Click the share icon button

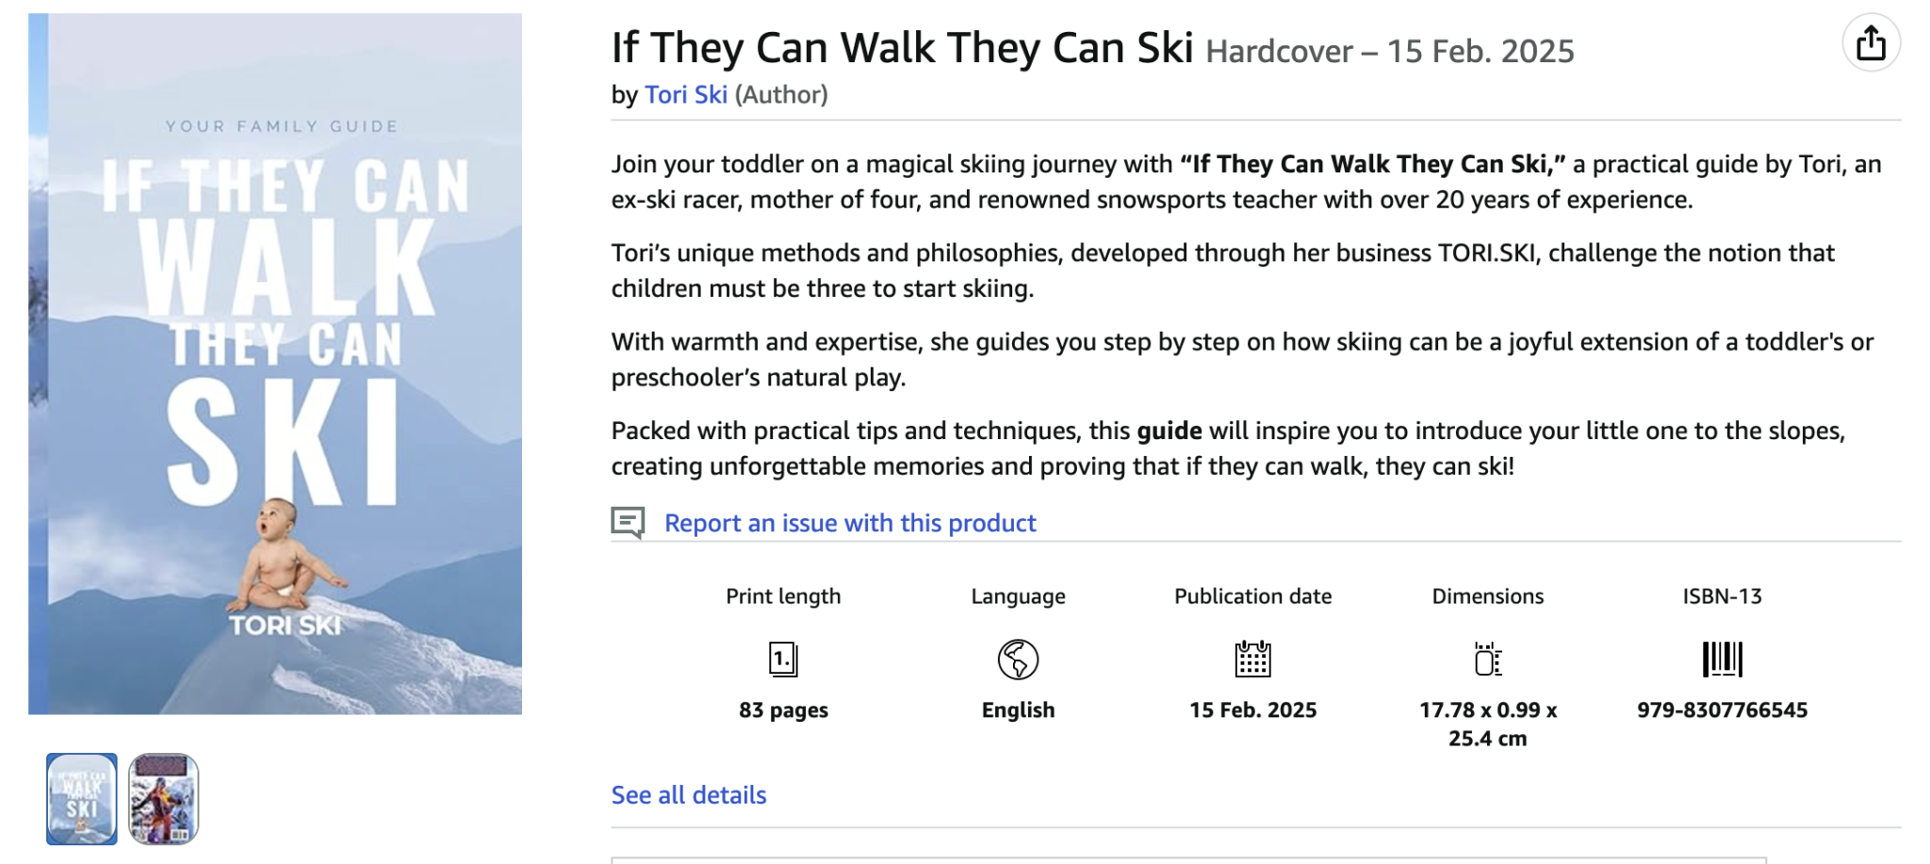(1871, 43)
